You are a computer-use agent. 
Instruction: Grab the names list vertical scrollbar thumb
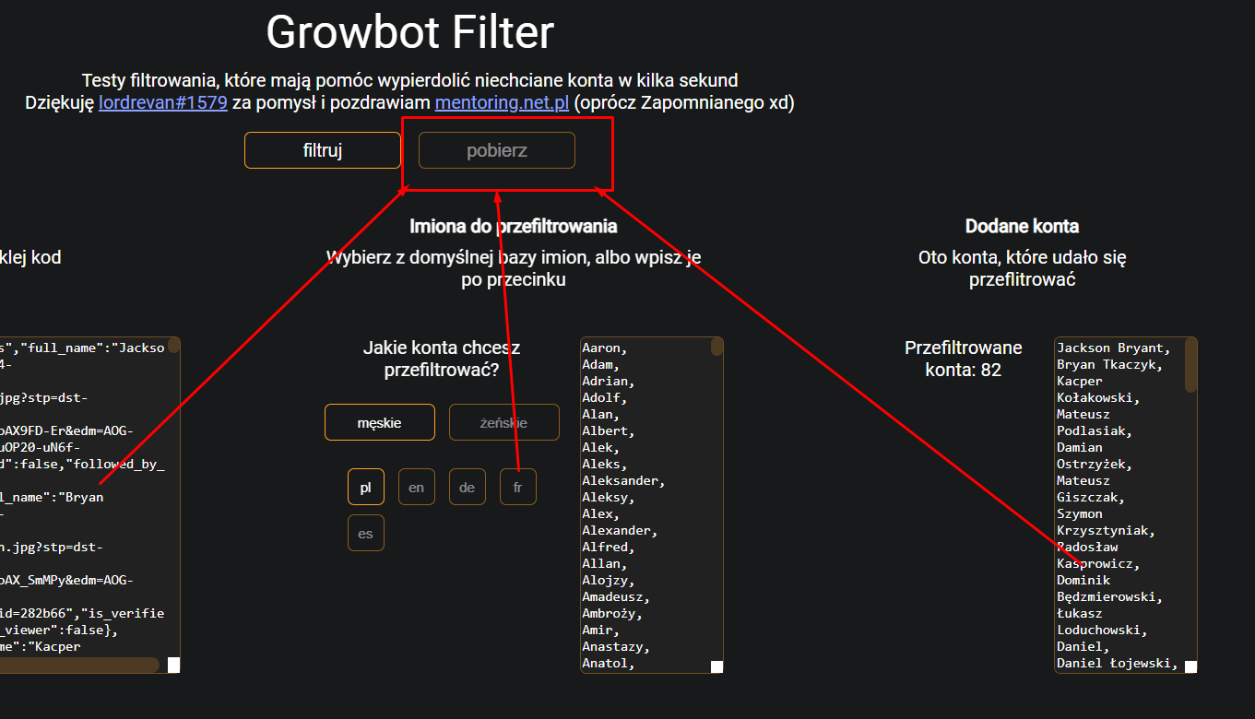pos(716,348)
